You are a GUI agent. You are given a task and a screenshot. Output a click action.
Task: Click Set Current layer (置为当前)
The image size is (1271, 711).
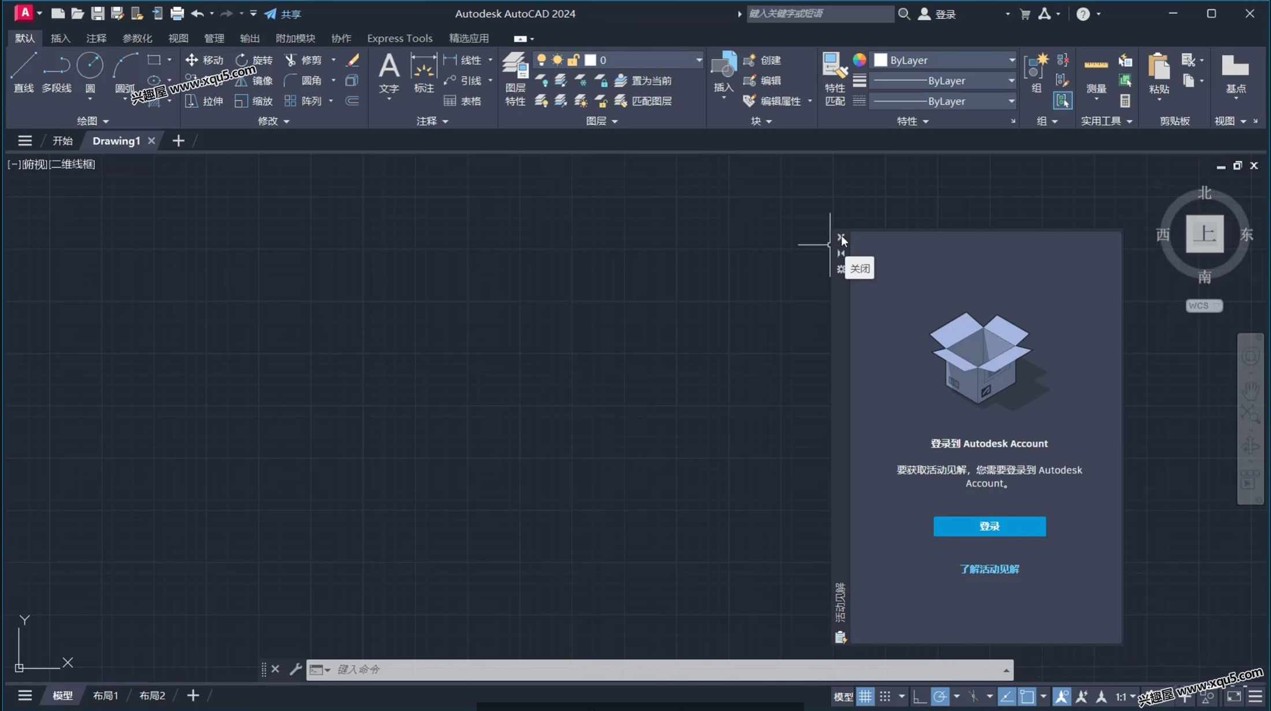(x=643, y=80)
